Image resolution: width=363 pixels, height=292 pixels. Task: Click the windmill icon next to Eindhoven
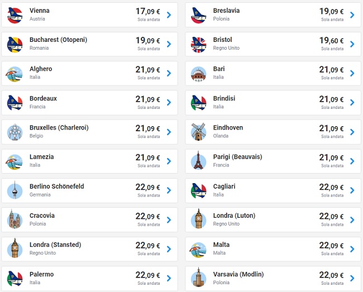pos(198,132)
